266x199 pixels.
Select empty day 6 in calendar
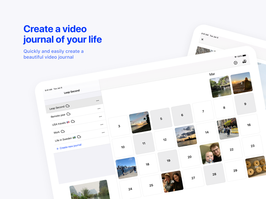182,115
